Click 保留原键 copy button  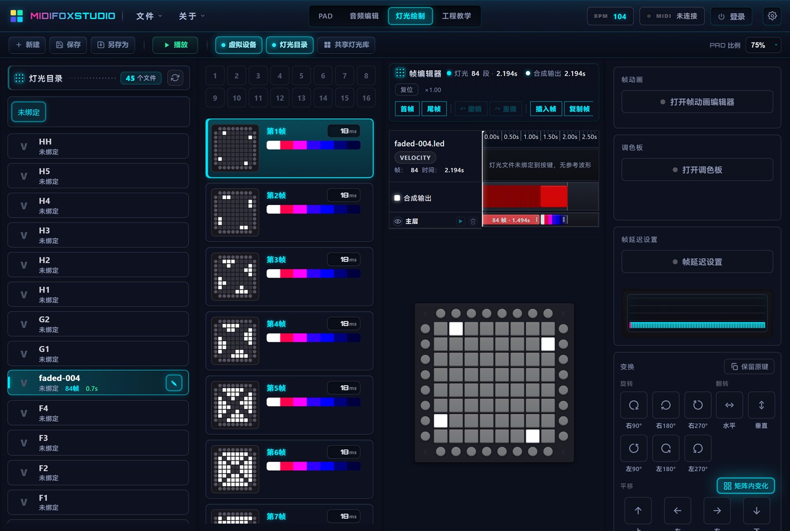[749, 367]
